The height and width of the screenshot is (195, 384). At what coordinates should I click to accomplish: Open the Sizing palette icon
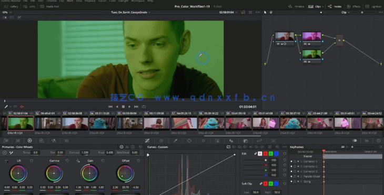pos(259,141)
